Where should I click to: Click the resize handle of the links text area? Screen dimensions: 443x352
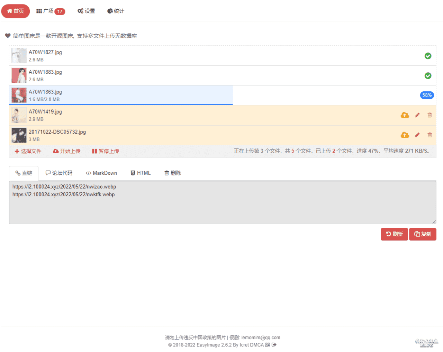tap(434, 222)
